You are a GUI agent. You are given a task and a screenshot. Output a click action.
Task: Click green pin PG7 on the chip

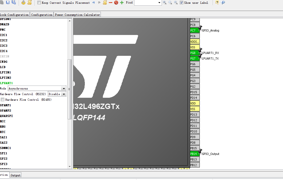[x=195, y=58]
